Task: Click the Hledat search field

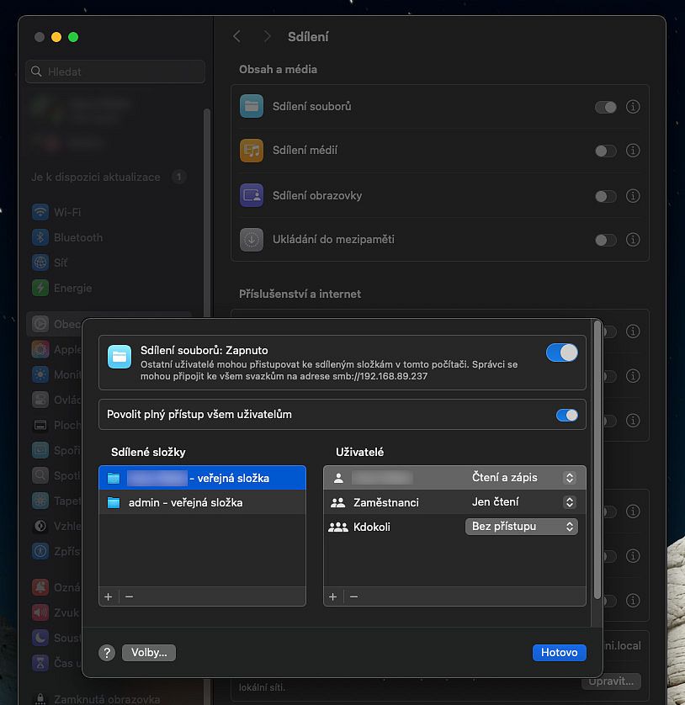Action: click(x=116, y=72)
